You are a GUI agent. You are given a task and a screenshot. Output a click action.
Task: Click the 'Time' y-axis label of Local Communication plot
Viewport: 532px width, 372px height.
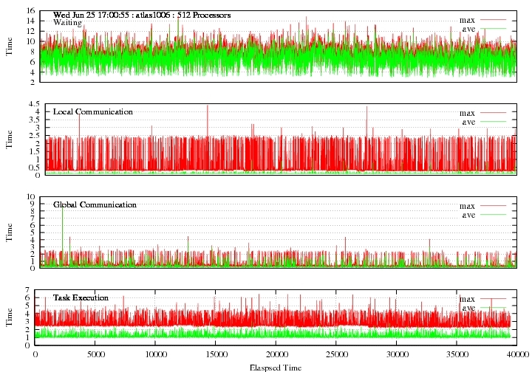click(x=9, y=139)
